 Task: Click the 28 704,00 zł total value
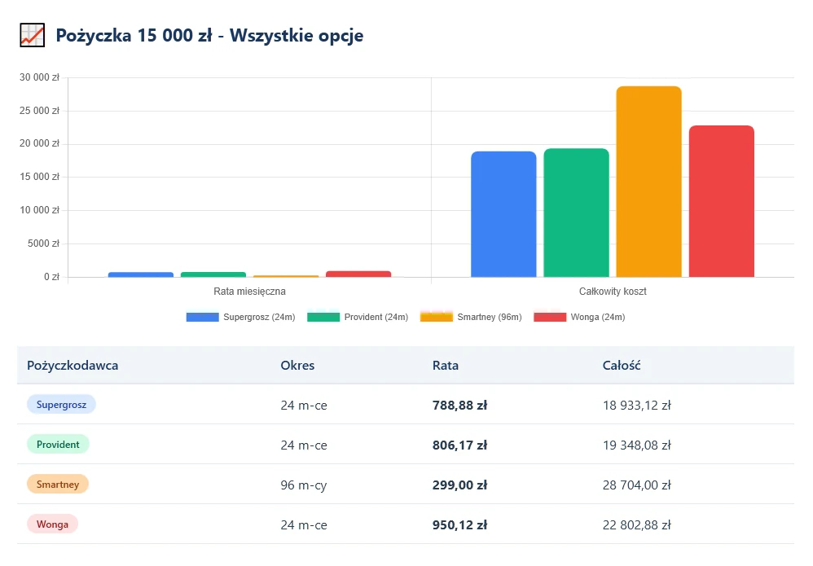click(x=636, y=485)
